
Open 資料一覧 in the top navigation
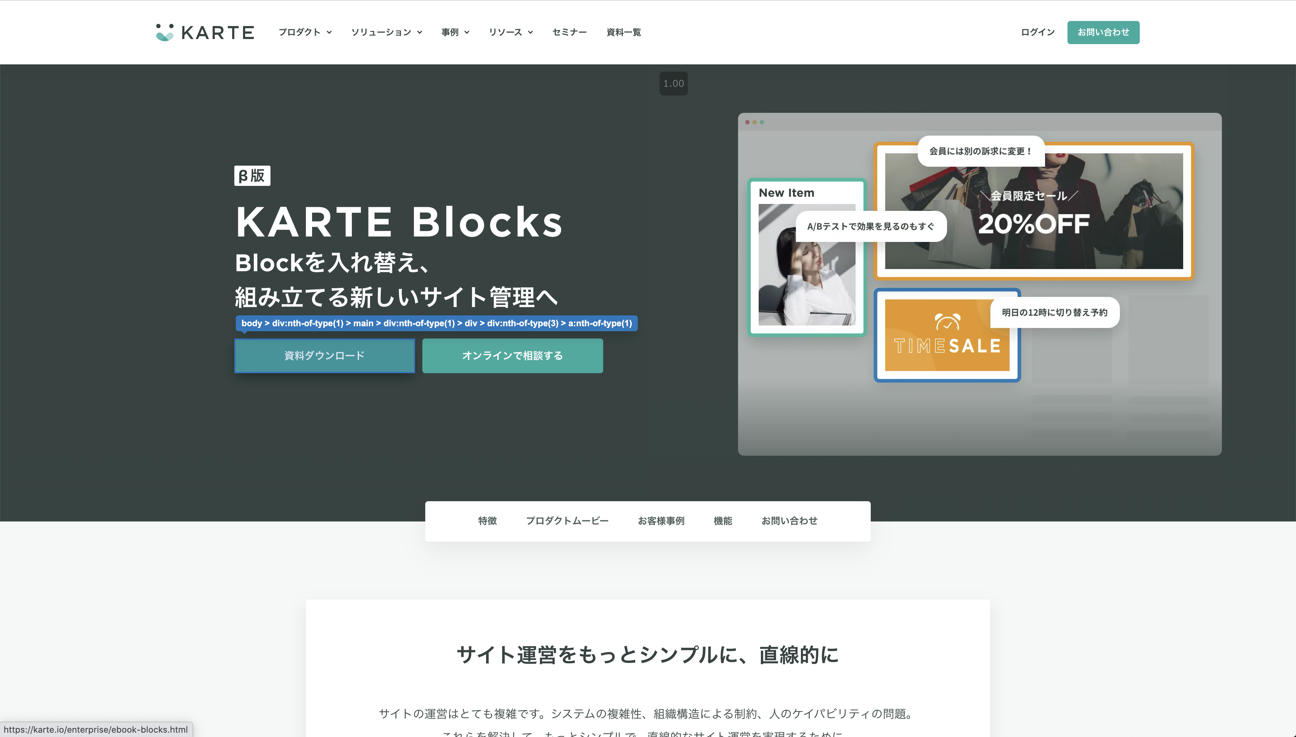[x=623, y=33]
